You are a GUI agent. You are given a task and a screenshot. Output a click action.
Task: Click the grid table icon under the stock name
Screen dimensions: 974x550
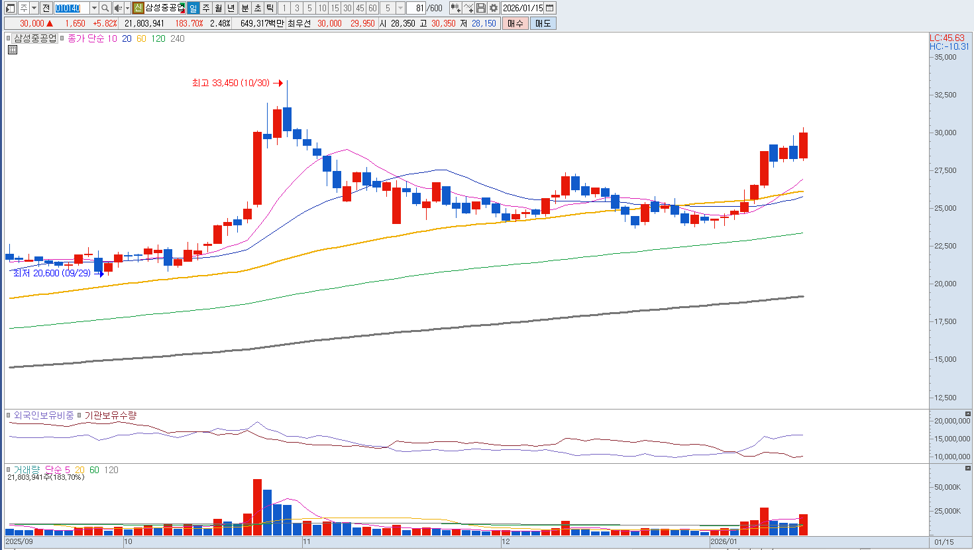[x=12, y=50]
